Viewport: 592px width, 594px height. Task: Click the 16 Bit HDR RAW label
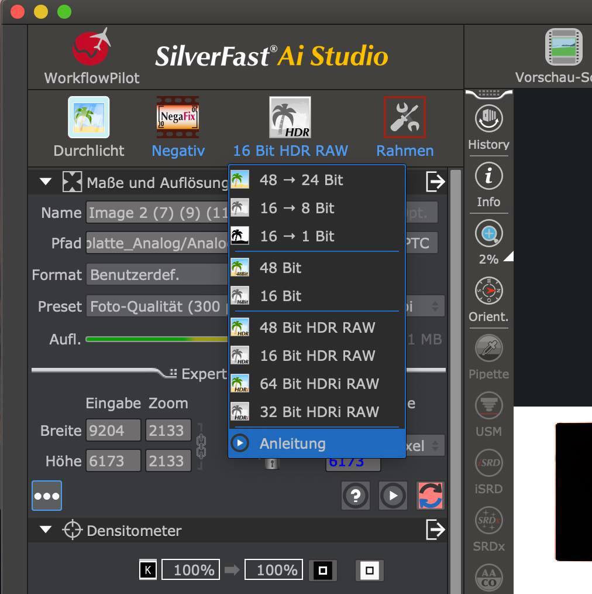tap(291, 151)
